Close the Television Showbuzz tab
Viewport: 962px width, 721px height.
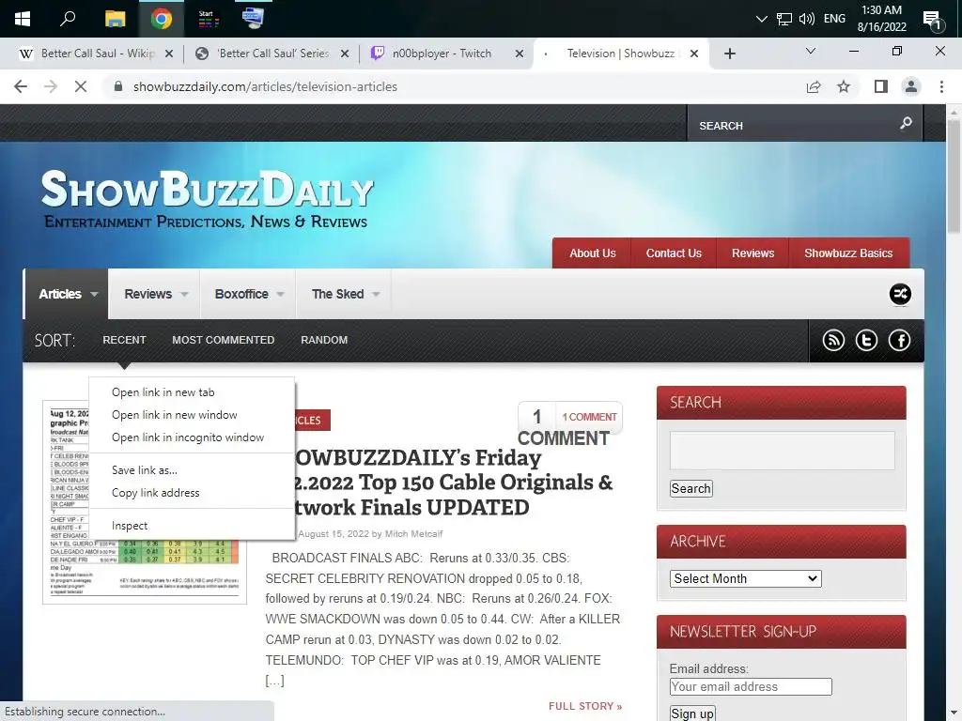click(694, 54)
